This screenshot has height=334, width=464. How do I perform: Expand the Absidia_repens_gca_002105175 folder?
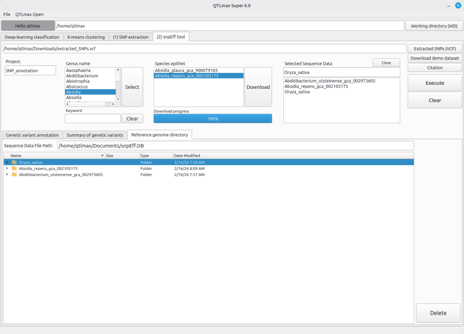click(7, 168)
